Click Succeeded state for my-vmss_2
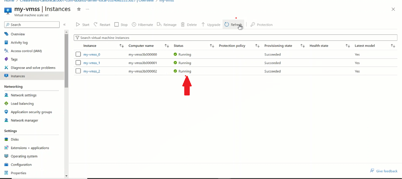The width and height of the screenshot is (402, 179). pos(273,71)
